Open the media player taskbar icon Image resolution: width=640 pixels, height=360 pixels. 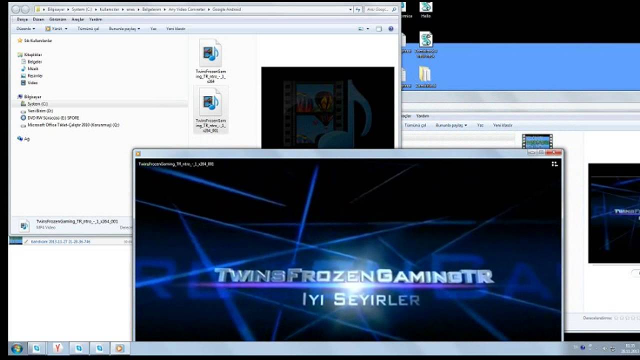(119, 348)
